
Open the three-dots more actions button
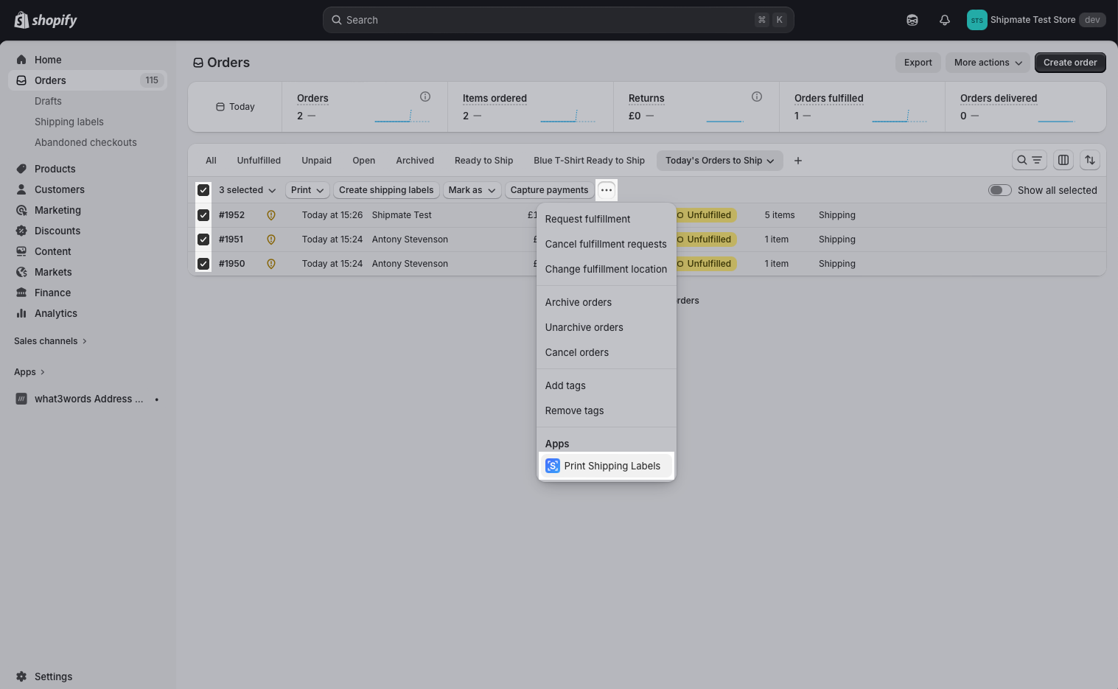pos(606,190)
